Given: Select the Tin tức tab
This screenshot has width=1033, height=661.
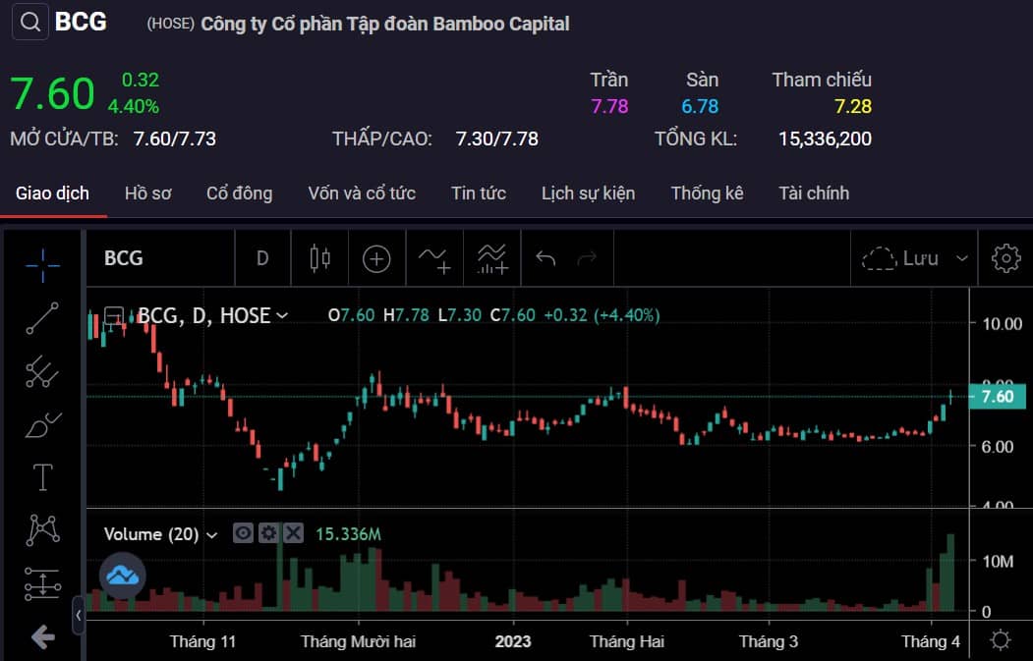Looking at the screenshot, I should (x=479, y=193).
